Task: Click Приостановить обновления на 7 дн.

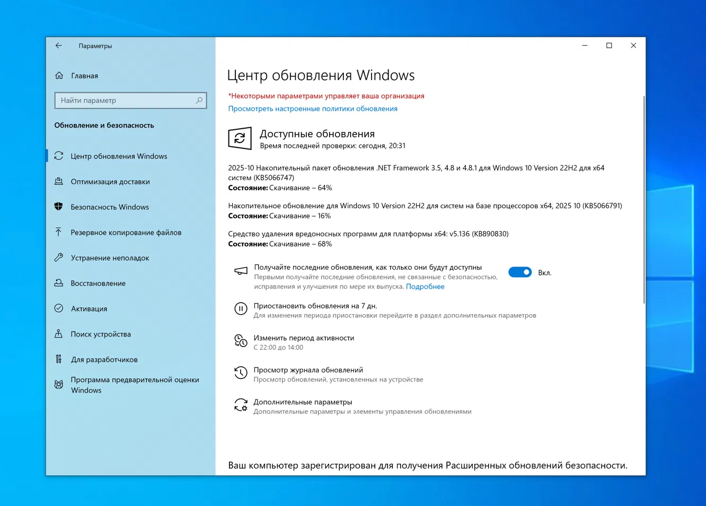Action: (315, 306)
